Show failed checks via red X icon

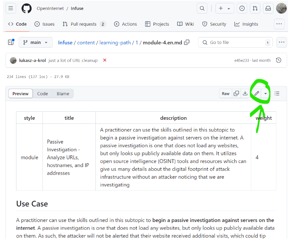point(105,60)
